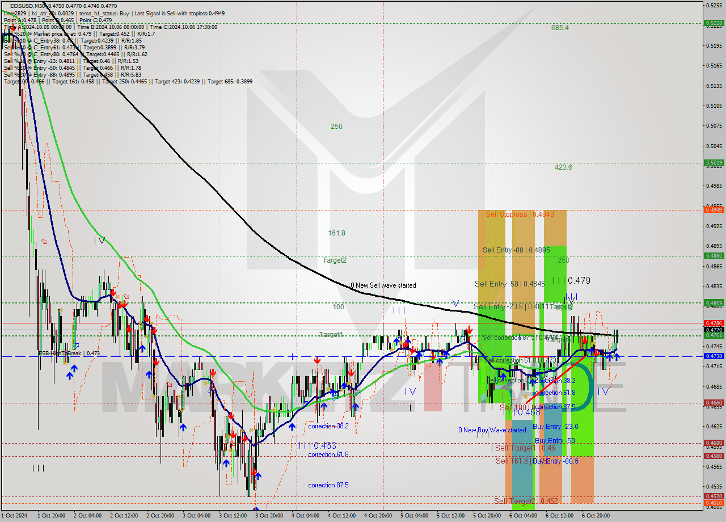
Task: Select the 'Sell Stoploss | 0.4949' label
Action: tap(520, 214)
